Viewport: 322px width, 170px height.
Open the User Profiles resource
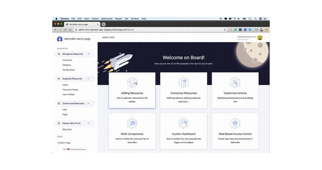tap(68, 94)
